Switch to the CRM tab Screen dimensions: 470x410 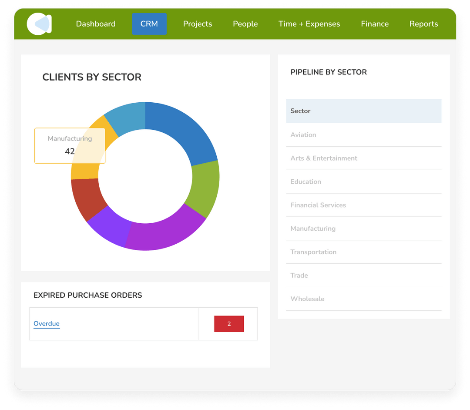[x=149, y=24]
